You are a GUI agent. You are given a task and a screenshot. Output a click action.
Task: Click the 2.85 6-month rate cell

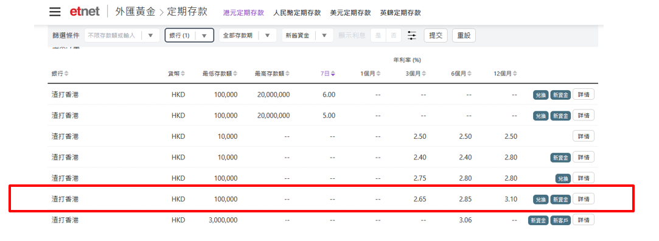point(465,199)
